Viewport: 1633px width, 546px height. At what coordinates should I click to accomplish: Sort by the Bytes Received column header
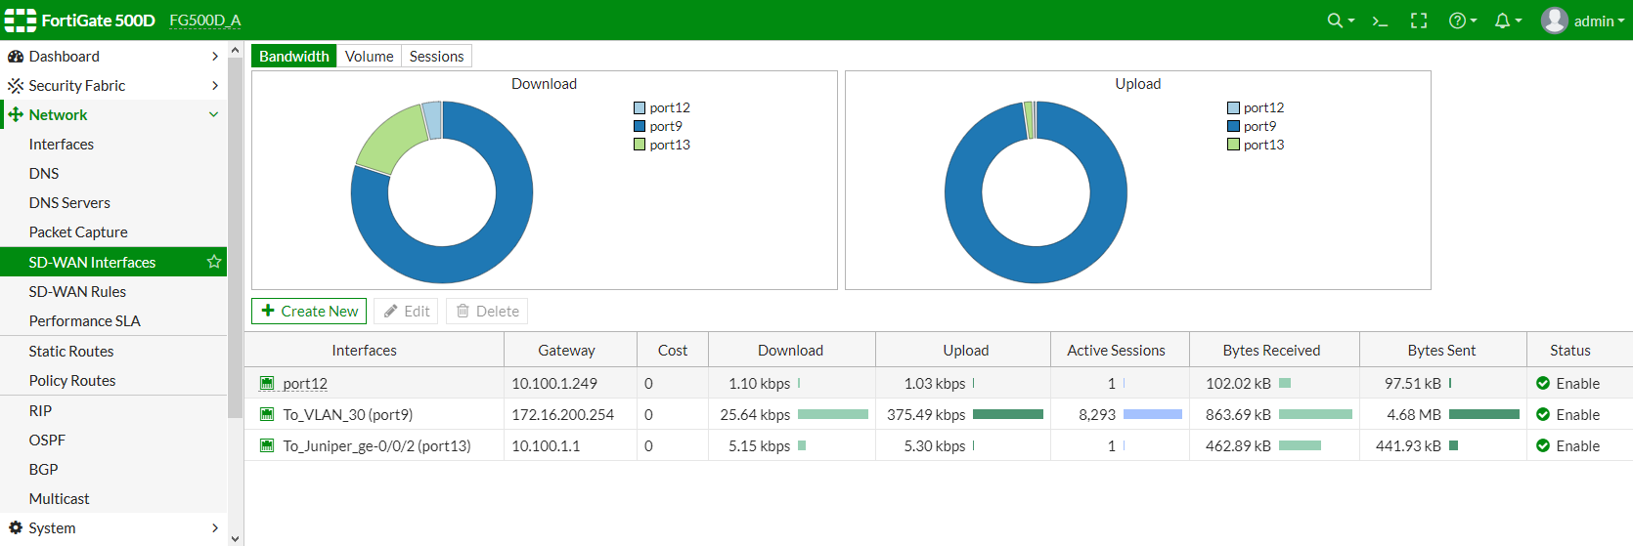tap(1275, 351)
